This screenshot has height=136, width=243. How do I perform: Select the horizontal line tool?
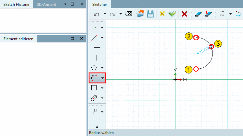tap(97, 47)
